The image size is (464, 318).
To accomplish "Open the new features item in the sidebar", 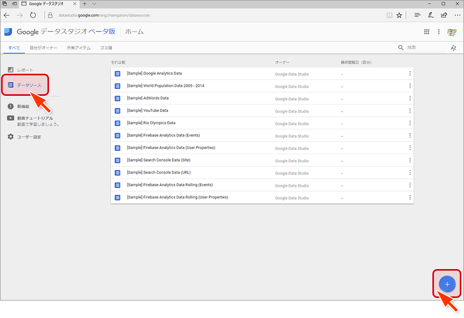I will coord(18,106).
